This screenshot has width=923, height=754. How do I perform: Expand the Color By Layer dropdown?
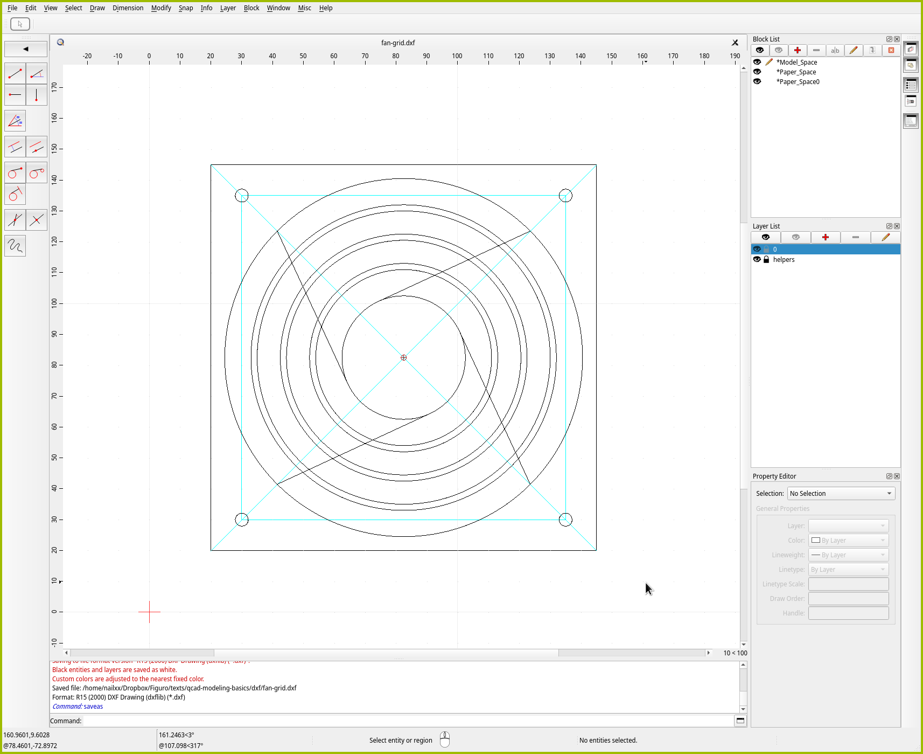pyautogui.click(x=848, y=540)
